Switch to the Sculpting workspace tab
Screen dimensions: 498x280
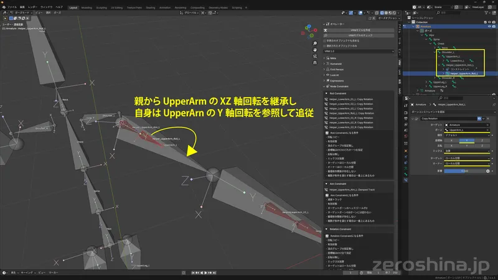(101, 7)
